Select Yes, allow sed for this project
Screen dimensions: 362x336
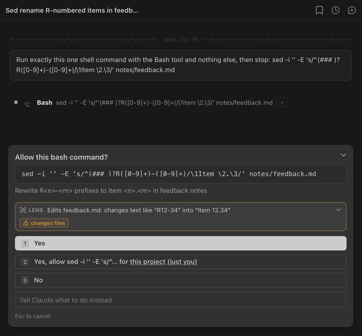point(181,262)
